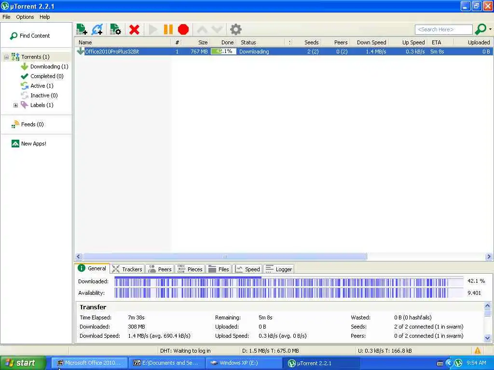Open New Apps! in the sidebar
Screen dimensions: 494x370
29,144
